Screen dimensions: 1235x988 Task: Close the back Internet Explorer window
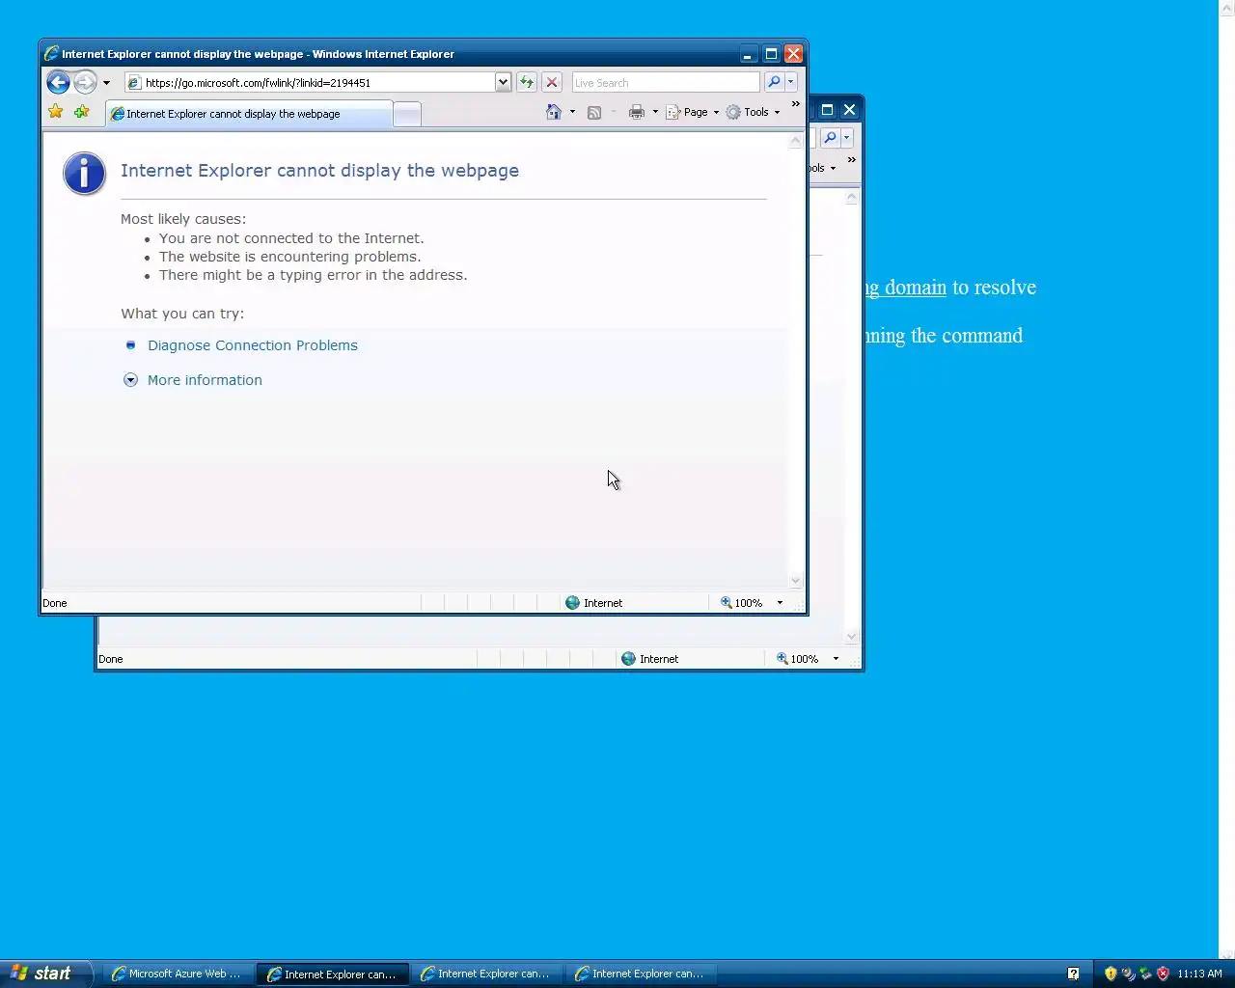(x=849, y=110)
